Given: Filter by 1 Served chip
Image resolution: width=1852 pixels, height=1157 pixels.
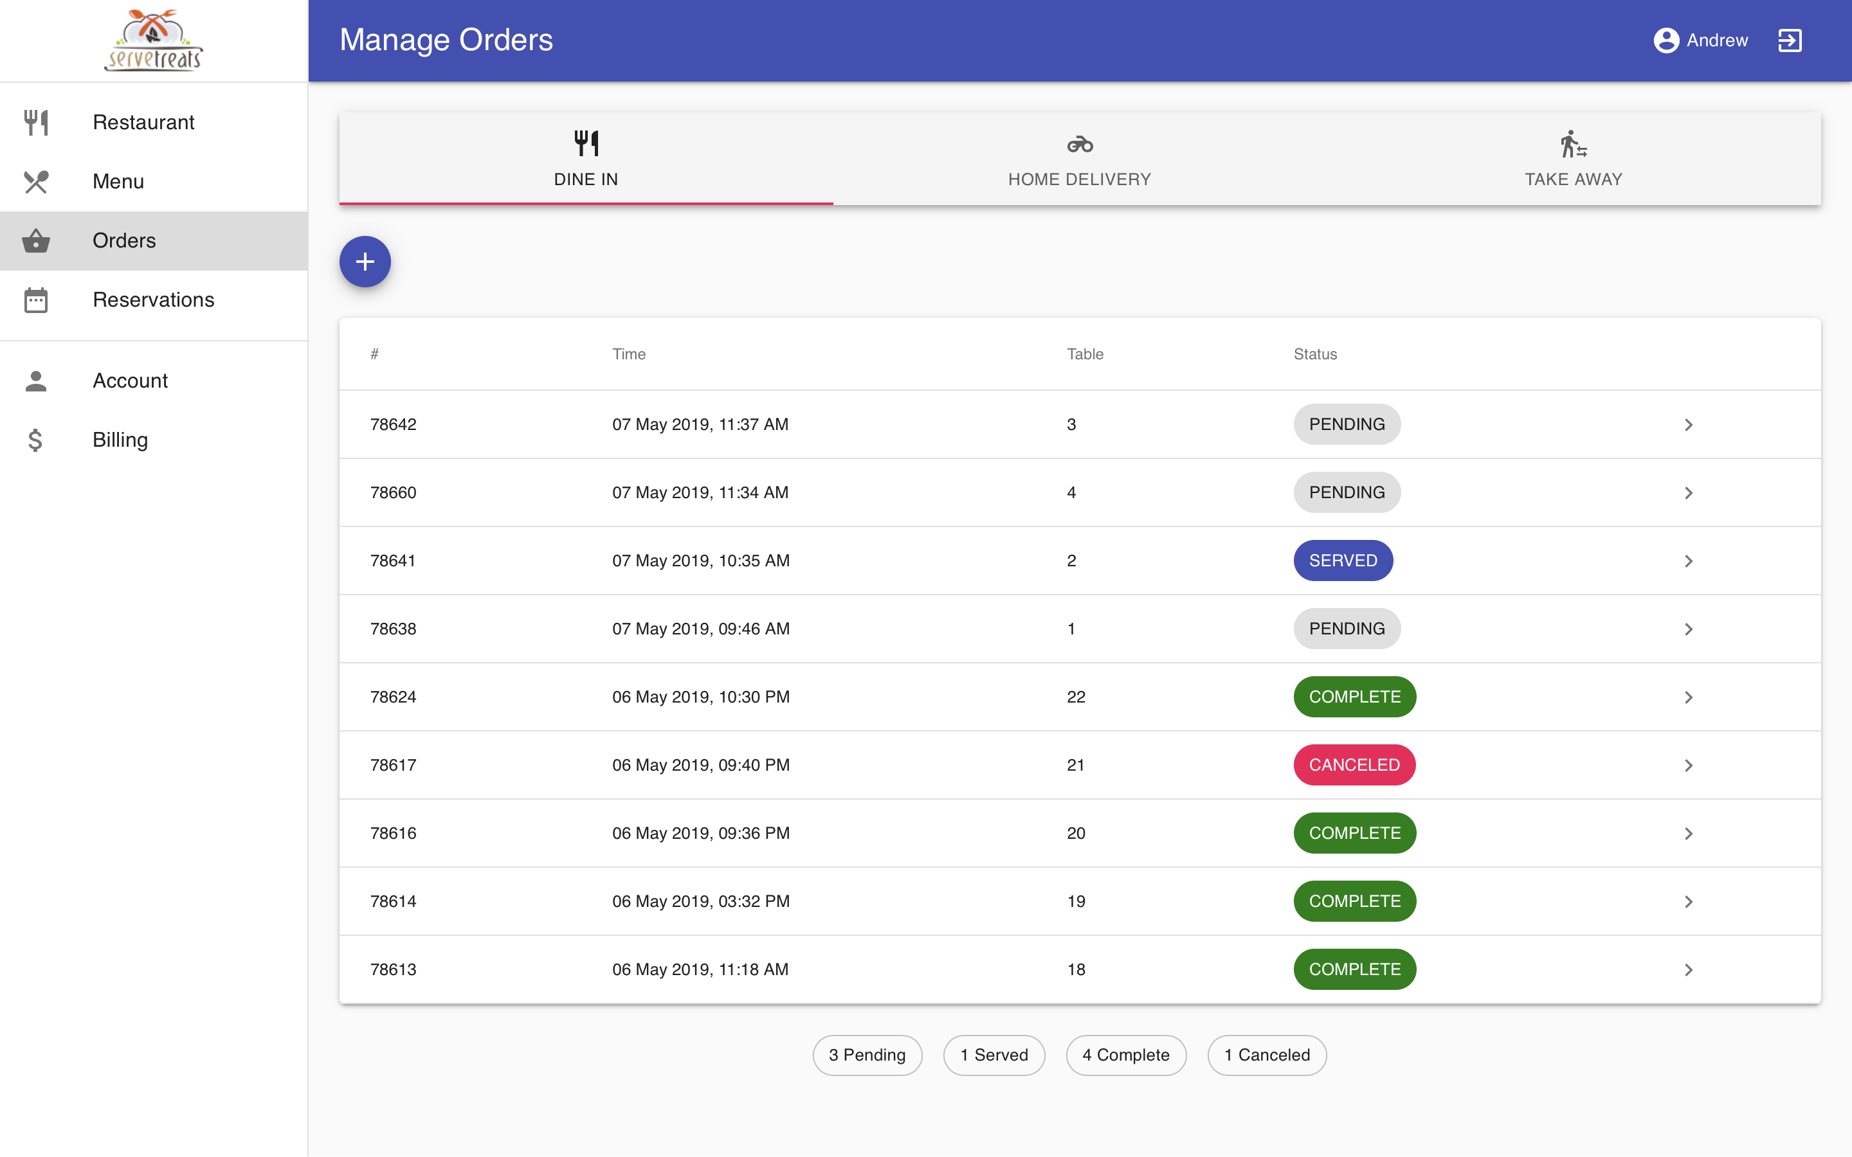Looking at the screenshot, I should [994, 1055].
